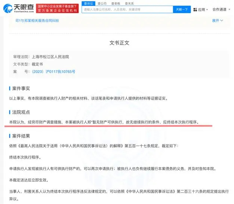Screen dimensions: 234x204
Task: Open case number (2023)沪0117执10765号 link
Action: (53, 71)
